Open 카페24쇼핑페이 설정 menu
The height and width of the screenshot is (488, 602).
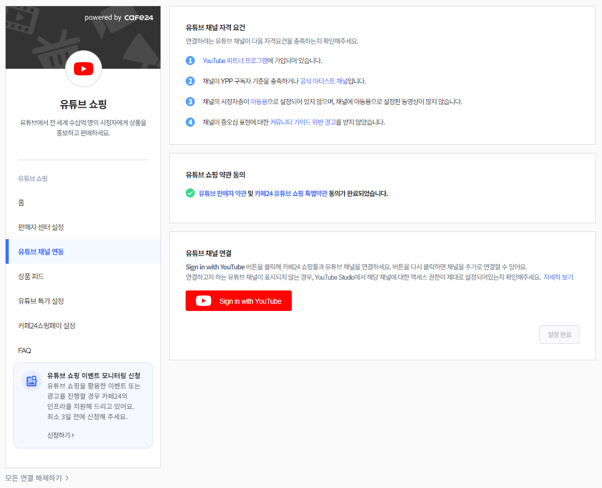(x=83, y=325)
